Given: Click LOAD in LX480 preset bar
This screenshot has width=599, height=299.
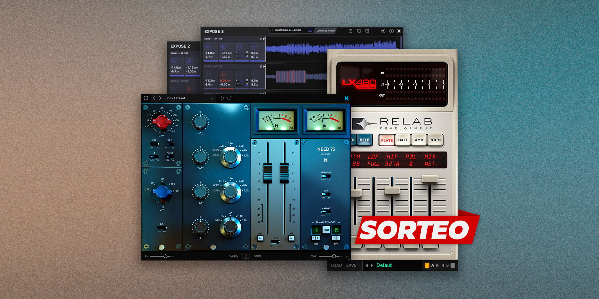Looking at the screenshot, I should point(336,266).
